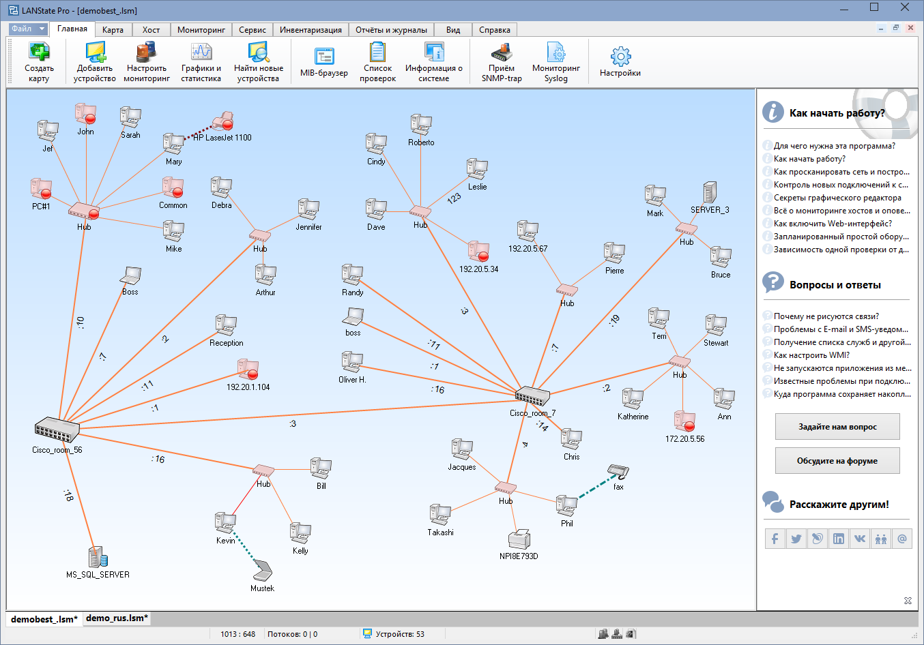Select the Chris computer icon

[571, 440]
